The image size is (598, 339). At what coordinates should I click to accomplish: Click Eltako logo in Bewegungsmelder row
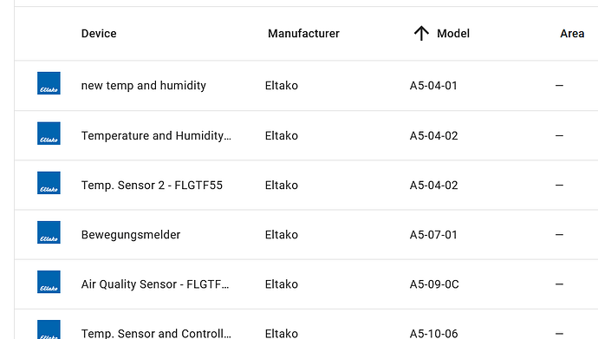pyautogui.click(x=49, y=232)
